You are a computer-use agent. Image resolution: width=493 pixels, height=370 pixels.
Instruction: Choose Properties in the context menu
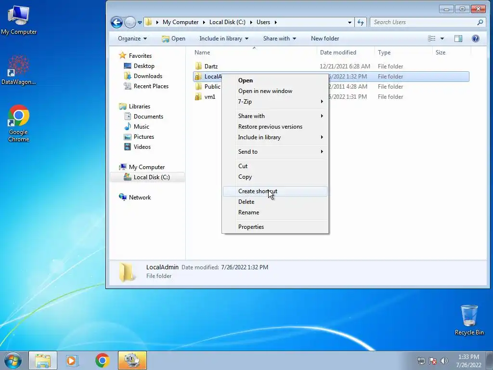[x=275, y=227]
